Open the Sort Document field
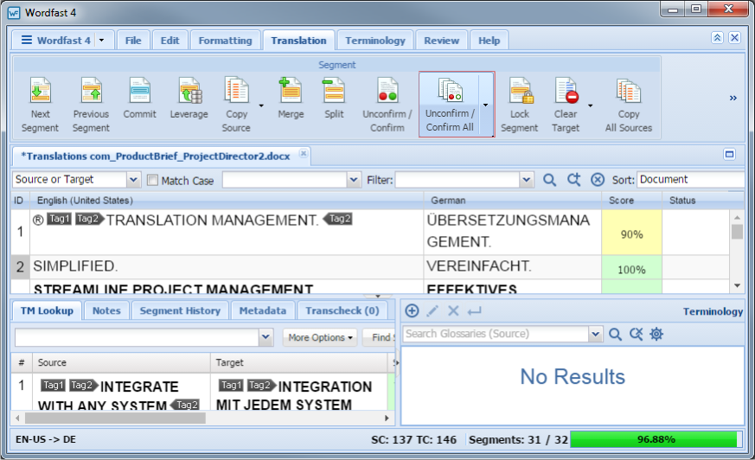The width and height of the screenshot is (755, 460). pyautogui.click(x=690, y=180)
